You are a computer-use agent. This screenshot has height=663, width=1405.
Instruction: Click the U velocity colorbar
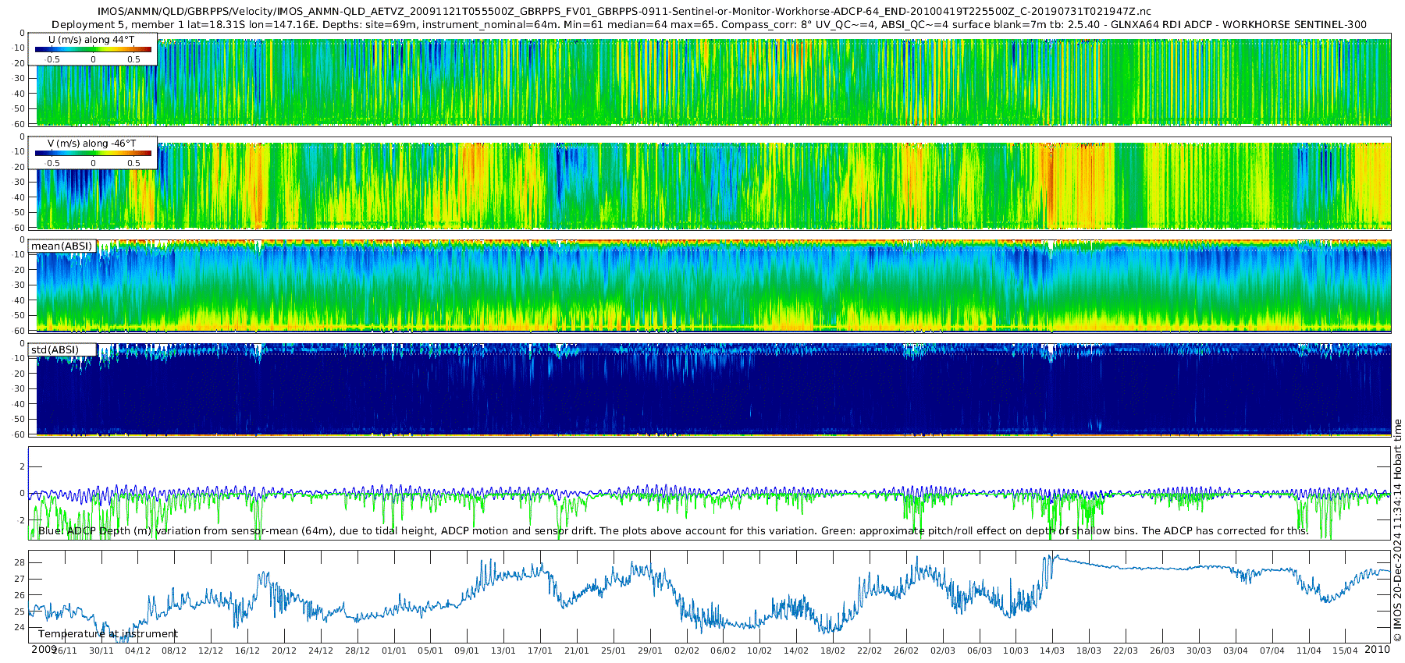click(x=93, y=50)
